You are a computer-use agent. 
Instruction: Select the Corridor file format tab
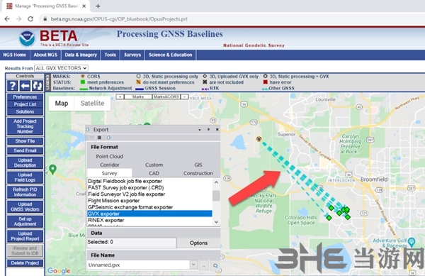(x=110, y=165)
